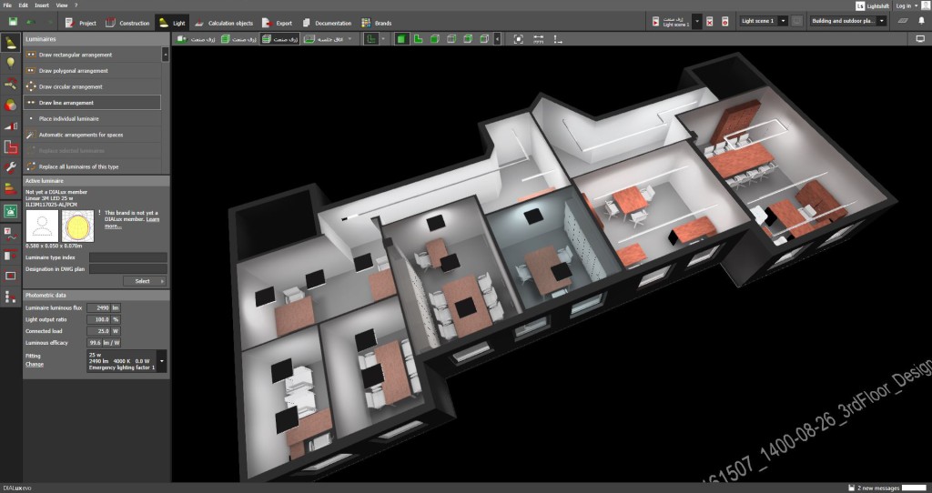Switch to floor plan view mode
Image resolution: width=932 pixels, height=493 pixels.
point(418,39)
